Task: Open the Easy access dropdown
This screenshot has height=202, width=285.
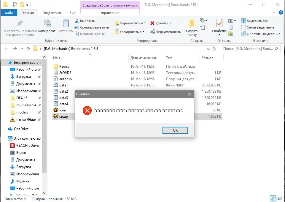Action: tap(203, 28)
